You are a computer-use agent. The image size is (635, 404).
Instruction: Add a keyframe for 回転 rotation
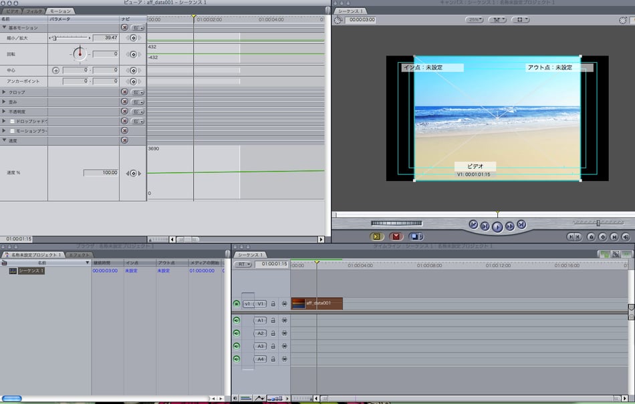[x=133, y=54]
